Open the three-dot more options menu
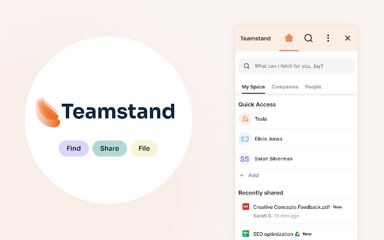Screen dimensions: 384x240 point(328,38)
